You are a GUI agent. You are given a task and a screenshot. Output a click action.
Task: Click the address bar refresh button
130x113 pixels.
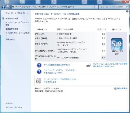pos(96,7)
